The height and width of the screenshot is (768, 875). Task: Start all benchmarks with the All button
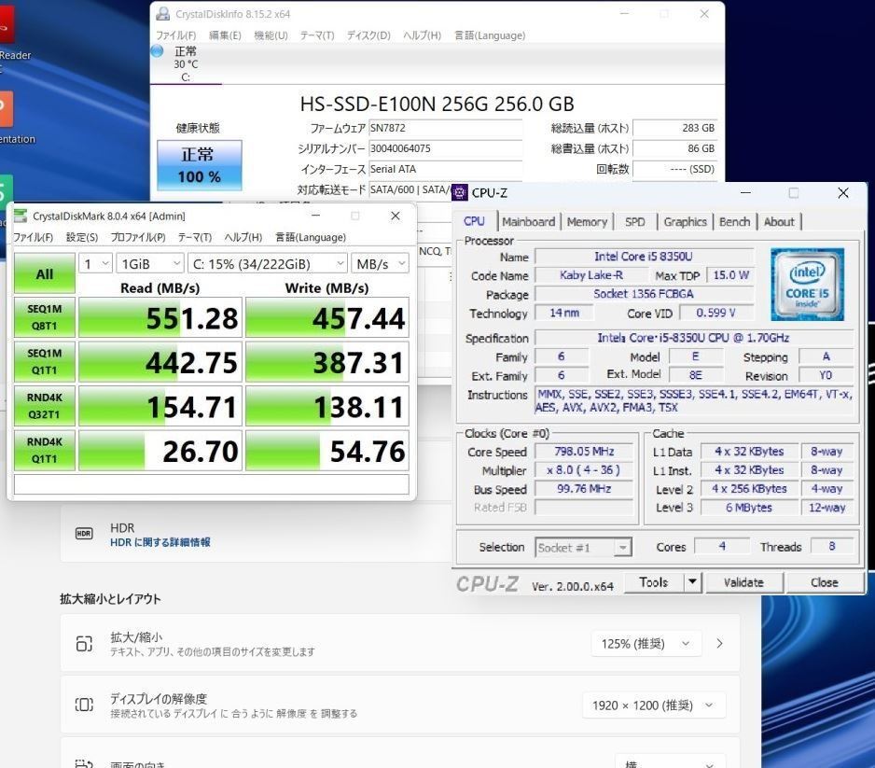(x=45, y=273)
